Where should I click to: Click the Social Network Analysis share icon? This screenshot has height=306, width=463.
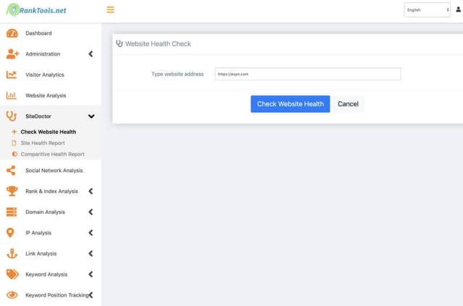click(12, 171)
